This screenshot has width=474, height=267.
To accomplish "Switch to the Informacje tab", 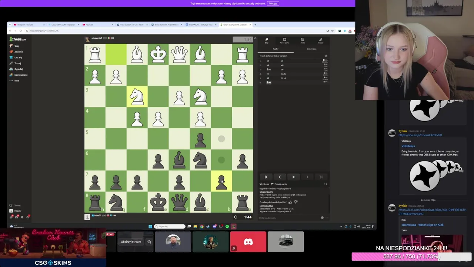I will [311, 49].
